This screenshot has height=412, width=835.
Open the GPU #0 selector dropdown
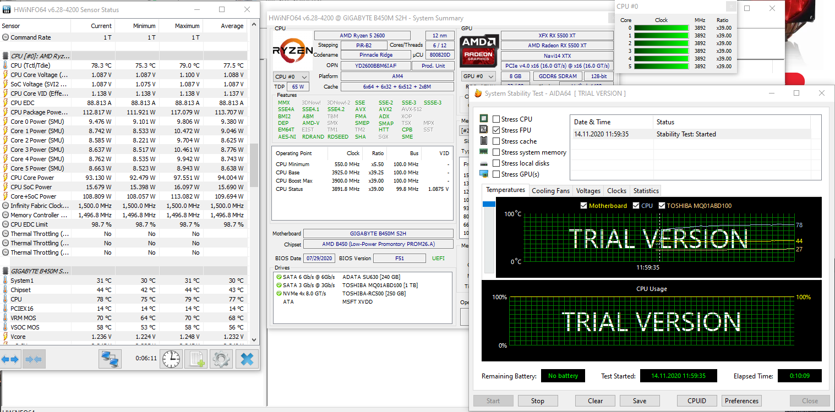(x=478, y=76)
